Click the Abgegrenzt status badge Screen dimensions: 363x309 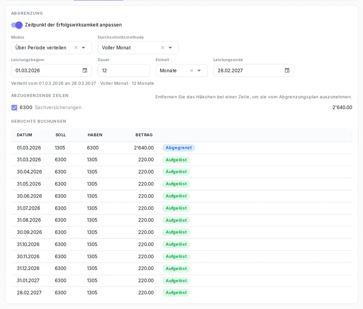(179, 148)
